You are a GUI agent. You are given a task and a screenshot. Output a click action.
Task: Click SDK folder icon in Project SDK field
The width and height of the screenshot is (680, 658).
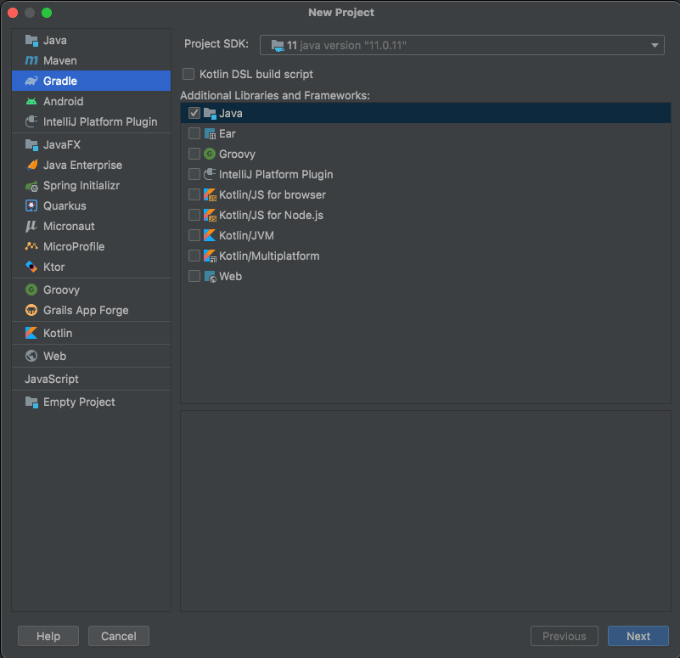pyautogui.click(x=278, y=45)
